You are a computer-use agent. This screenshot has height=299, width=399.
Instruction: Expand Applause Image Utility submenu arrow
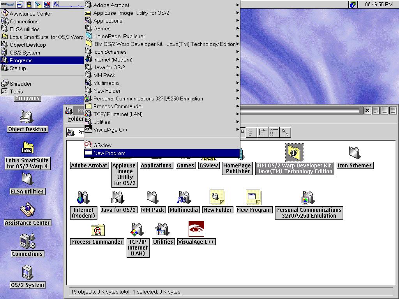pos(238,13)
